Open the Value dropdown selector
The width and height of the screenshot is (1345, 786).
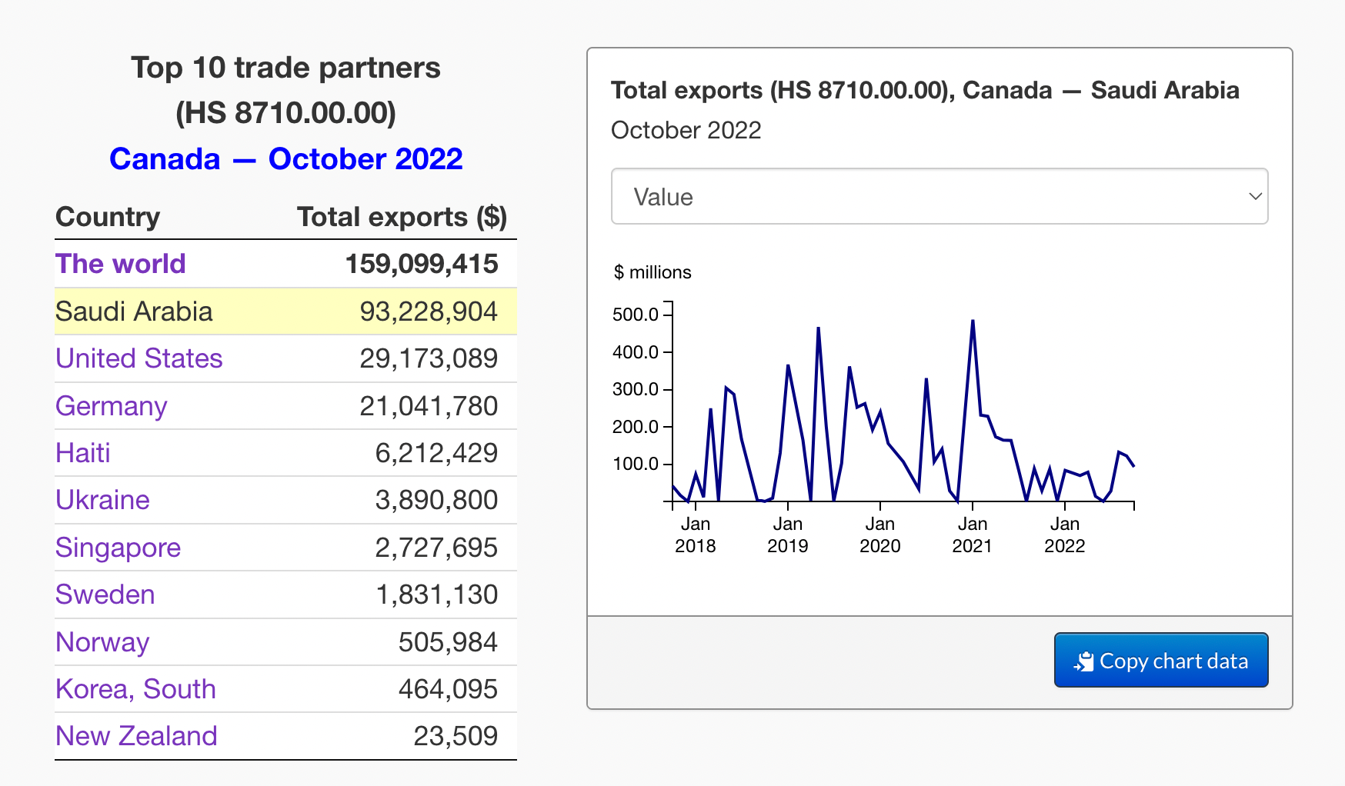[939, 197]
